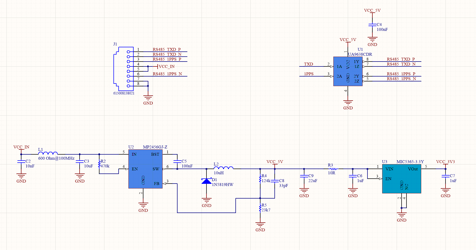
Task: Click the R3 10R resistor
Action: tap(333, 169)
